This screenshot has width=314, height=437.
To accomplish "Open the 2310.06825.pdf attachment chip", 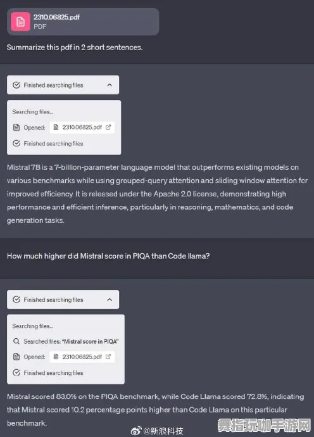I will pos(83,22).
